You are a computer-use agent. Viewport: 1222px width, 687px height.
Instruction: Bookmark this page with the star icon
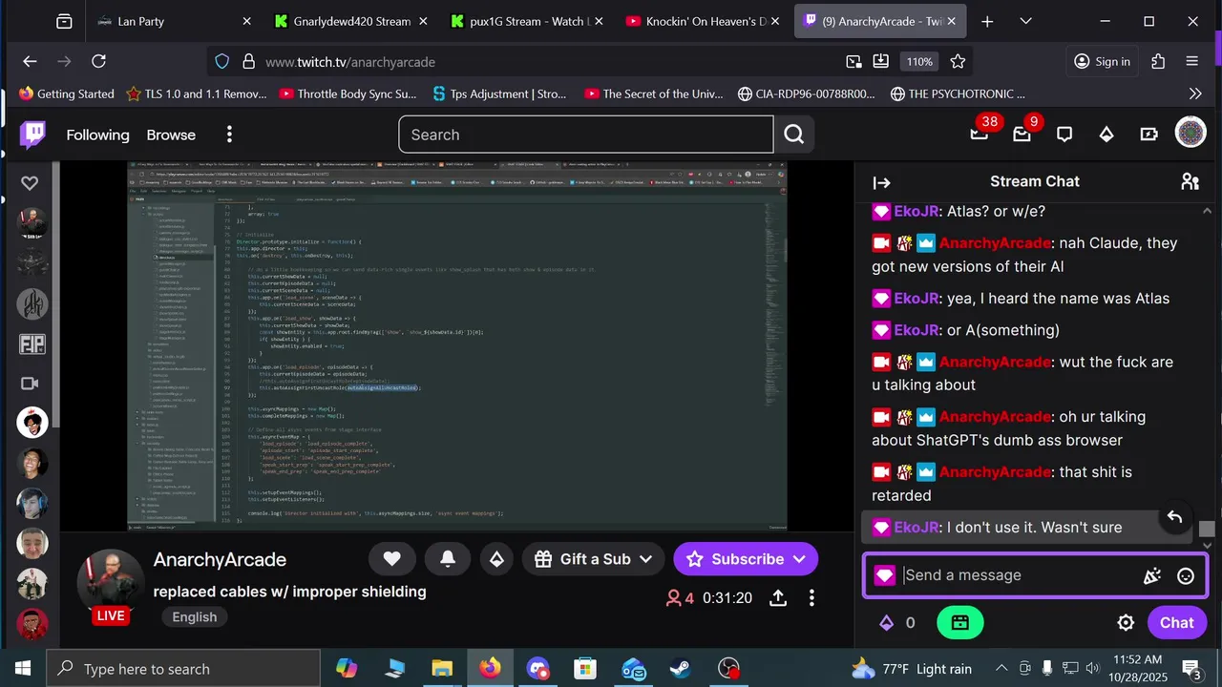[958, 61]
